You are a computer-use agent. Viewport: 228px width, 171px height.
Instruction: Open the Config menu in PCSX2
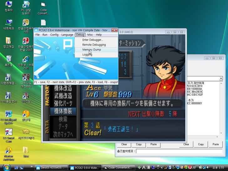pos(54,35)
